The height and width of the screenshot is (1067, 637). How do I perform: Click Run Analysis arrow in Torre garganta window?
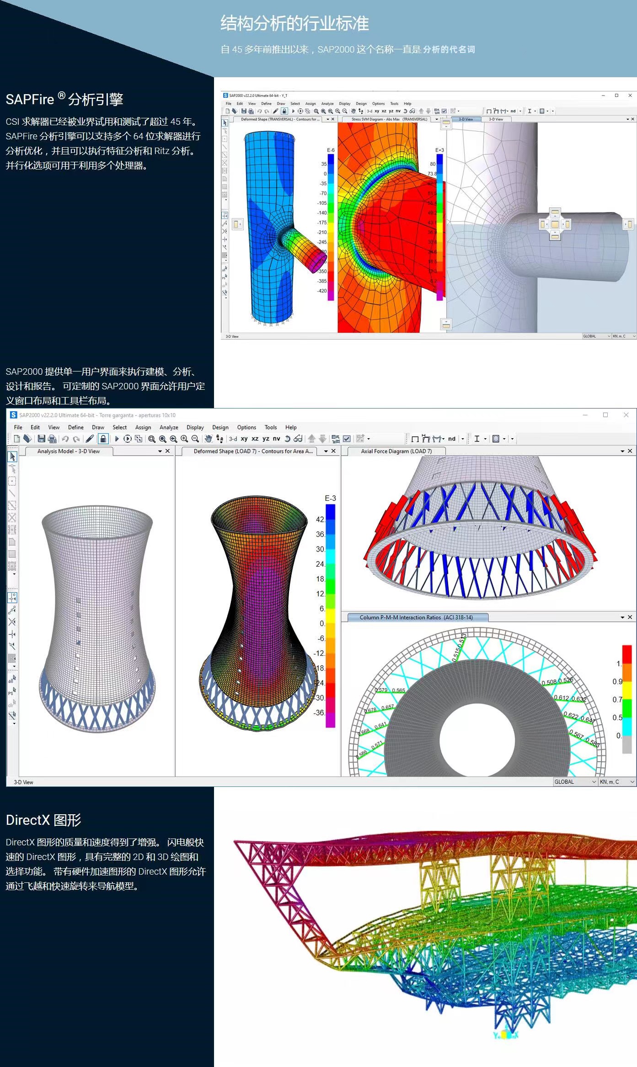pyautogui.click(x=117, y=439)
